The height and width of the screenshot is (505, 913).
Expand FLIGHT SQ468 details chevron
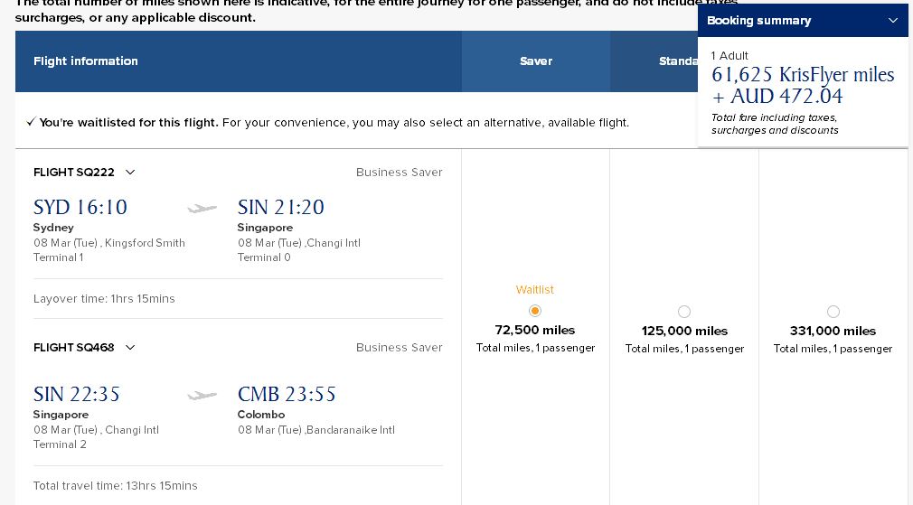(130, 347)
